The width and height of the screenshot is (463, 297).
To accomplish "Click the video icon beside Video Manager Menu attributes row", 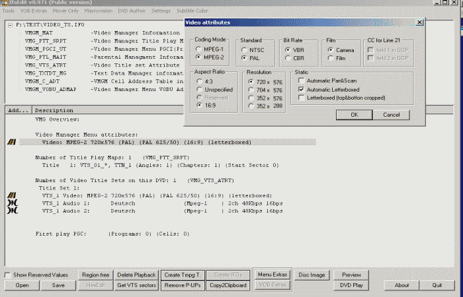I will pos(11,142).
